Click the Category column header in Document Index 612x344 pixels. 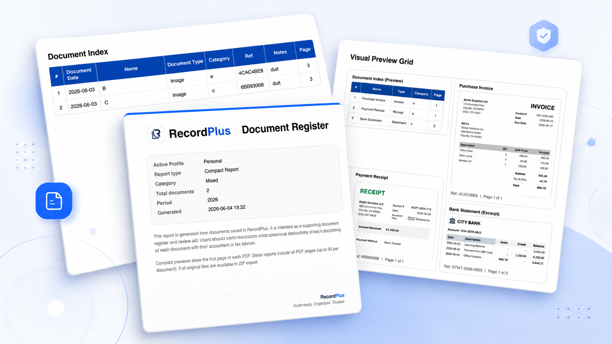tap(219, 59)
